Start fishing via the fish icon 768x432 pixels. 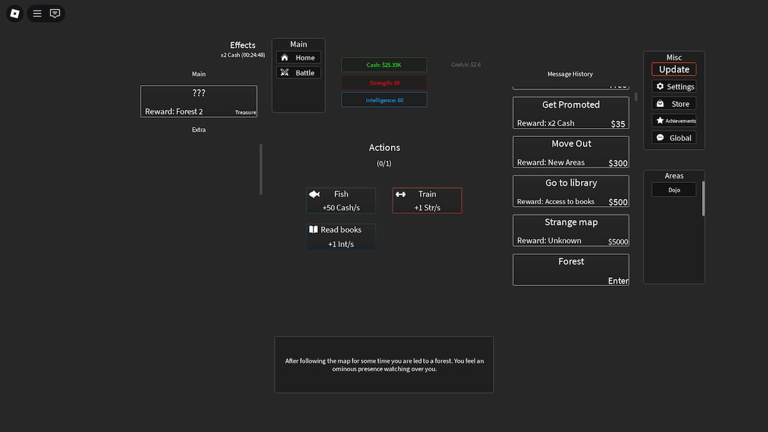point(314,193)
